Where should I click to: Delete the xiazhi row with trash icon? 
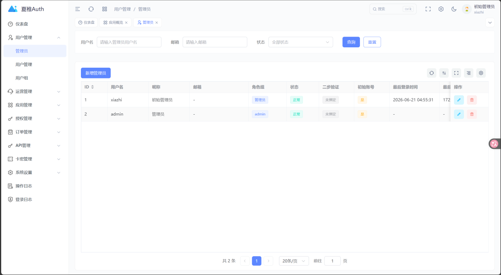click(472, 100)
